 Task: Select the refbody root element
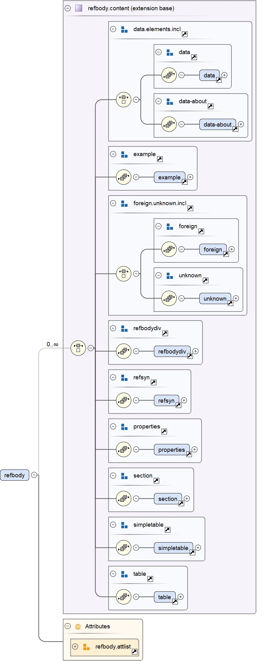14,475
